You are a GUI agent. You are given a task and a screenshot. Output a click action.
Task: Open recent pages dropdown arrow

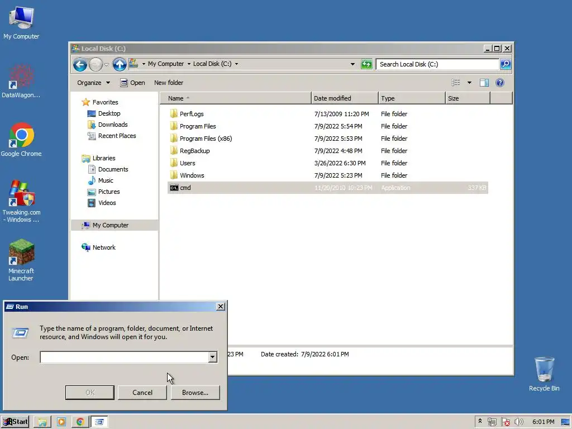tap(106, 65)
